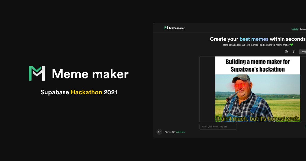306x161 pixels.
Task: Click the "Powered by" footer text
Action: (170, 132)
